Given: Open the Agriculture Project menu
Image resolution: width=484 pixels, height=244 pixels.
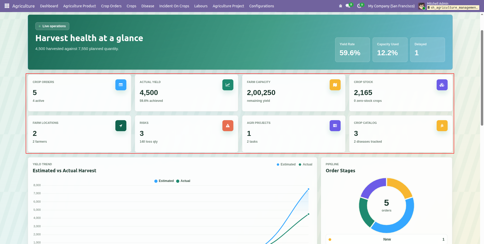Looking at the screenshot, I should [x=228, y=6].
